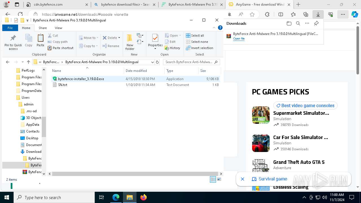Select Desktop in navigation tree
This screenshot has height=203, width=361.
click(x=32, y=138)
